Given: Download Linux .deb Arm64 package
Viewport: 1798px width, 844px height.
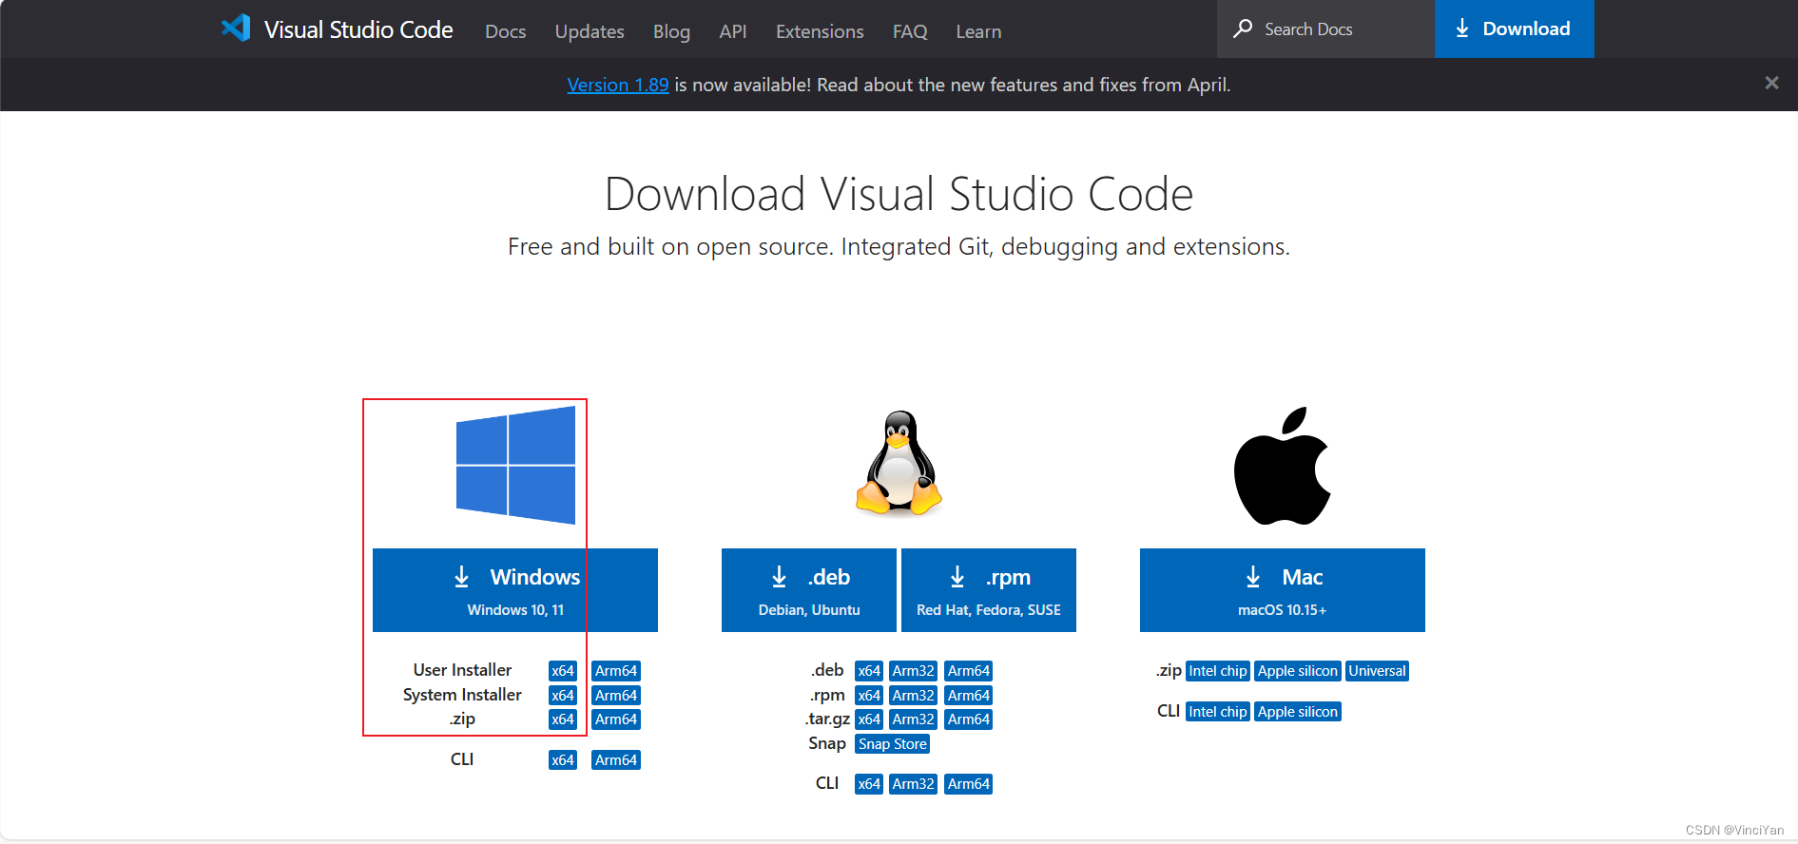Looking at the screenshot, I should (x=969, y=671).
